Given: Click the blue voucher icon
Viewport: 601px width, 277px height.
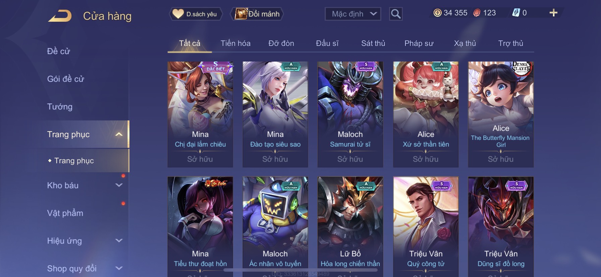Looking at the screenshot, I should point(516,13).
